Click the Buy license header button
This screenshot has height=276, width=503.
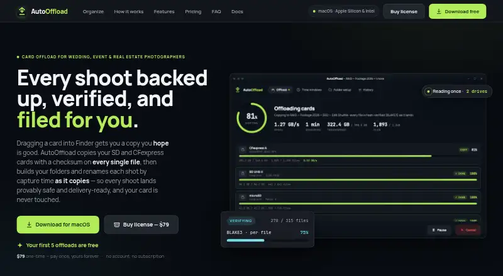coord(404,11)
